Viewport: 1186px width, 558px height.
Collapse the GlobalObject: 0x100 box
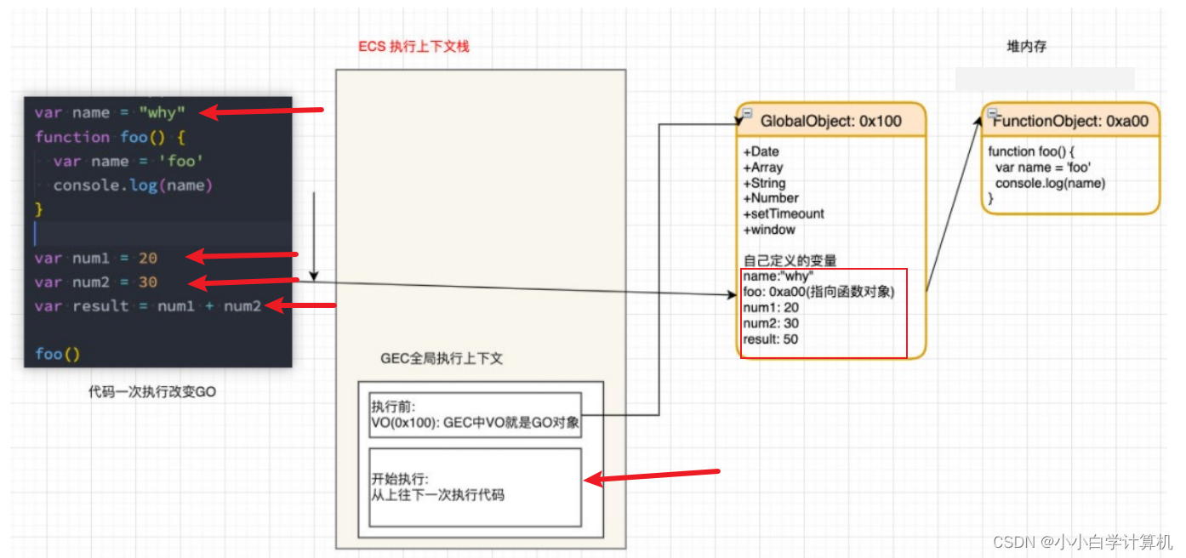[x=746, y=111]
